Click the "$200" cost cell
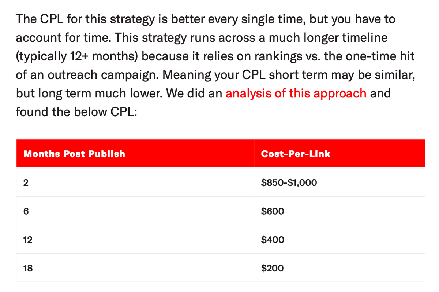This screenshot has height=292, width=439. pyautogui.click(x=339, y=267)
